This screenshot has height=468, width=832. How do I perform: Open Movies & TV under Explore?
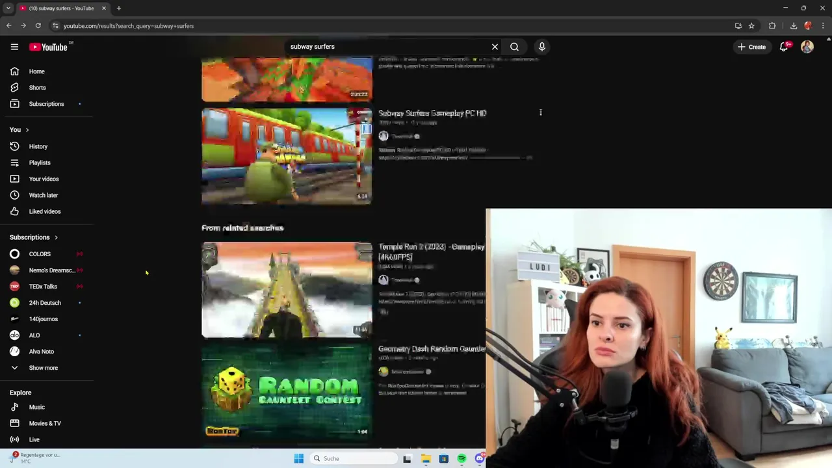pos(47,423)
